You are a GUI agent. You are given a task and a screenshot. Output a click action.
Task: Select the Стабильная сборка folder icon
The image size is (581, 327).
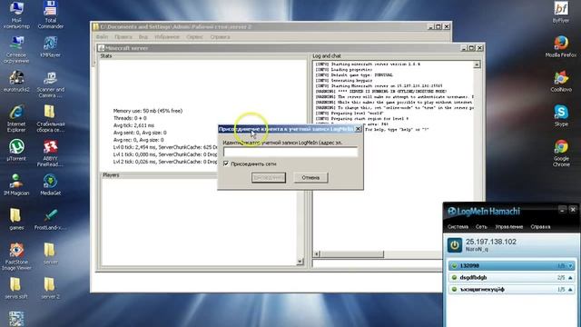click(x=51, y=119)
